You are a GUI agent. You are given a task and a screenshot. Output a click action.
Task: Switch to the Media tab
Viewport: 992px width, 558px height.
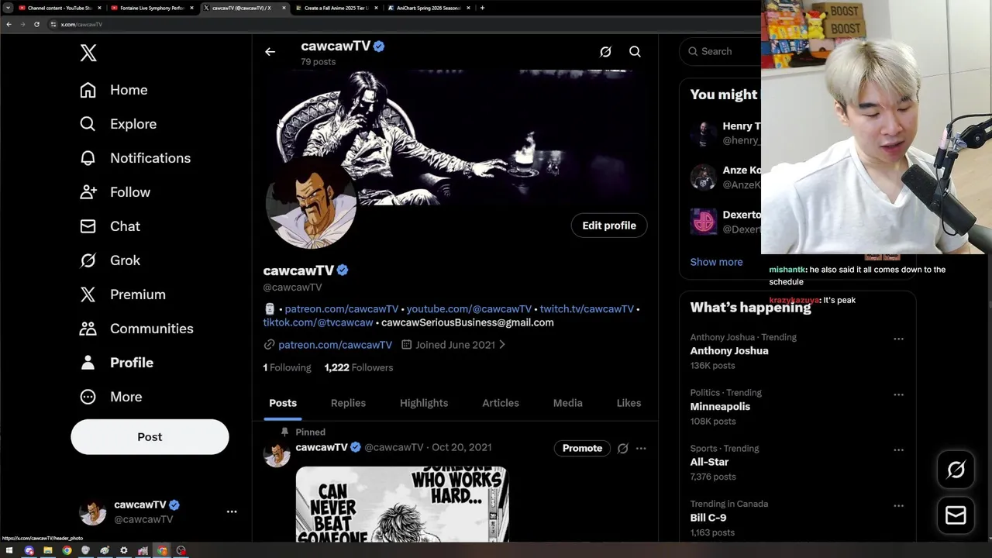pos(567,403)
